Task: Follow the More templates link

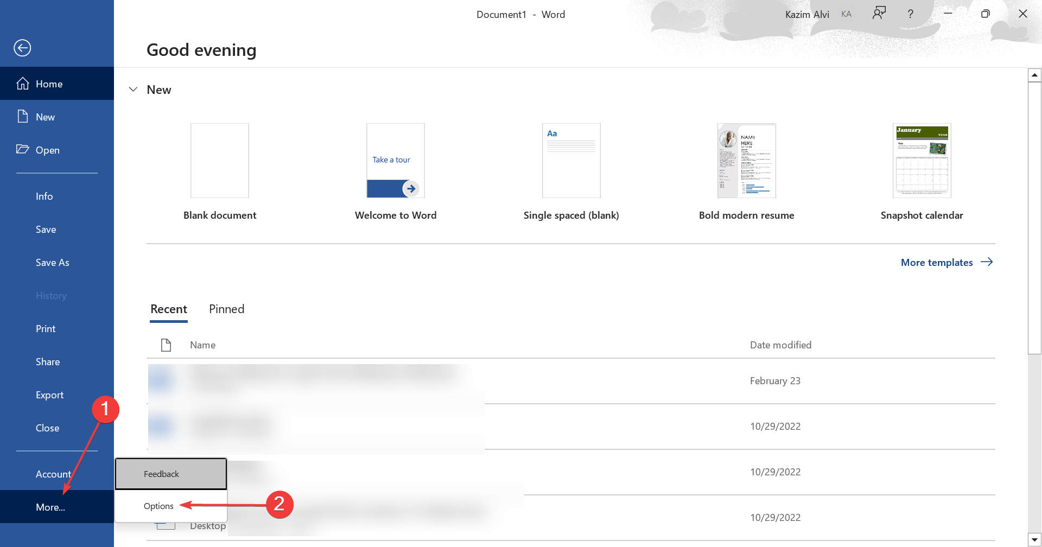Action: tap(946, 262)
